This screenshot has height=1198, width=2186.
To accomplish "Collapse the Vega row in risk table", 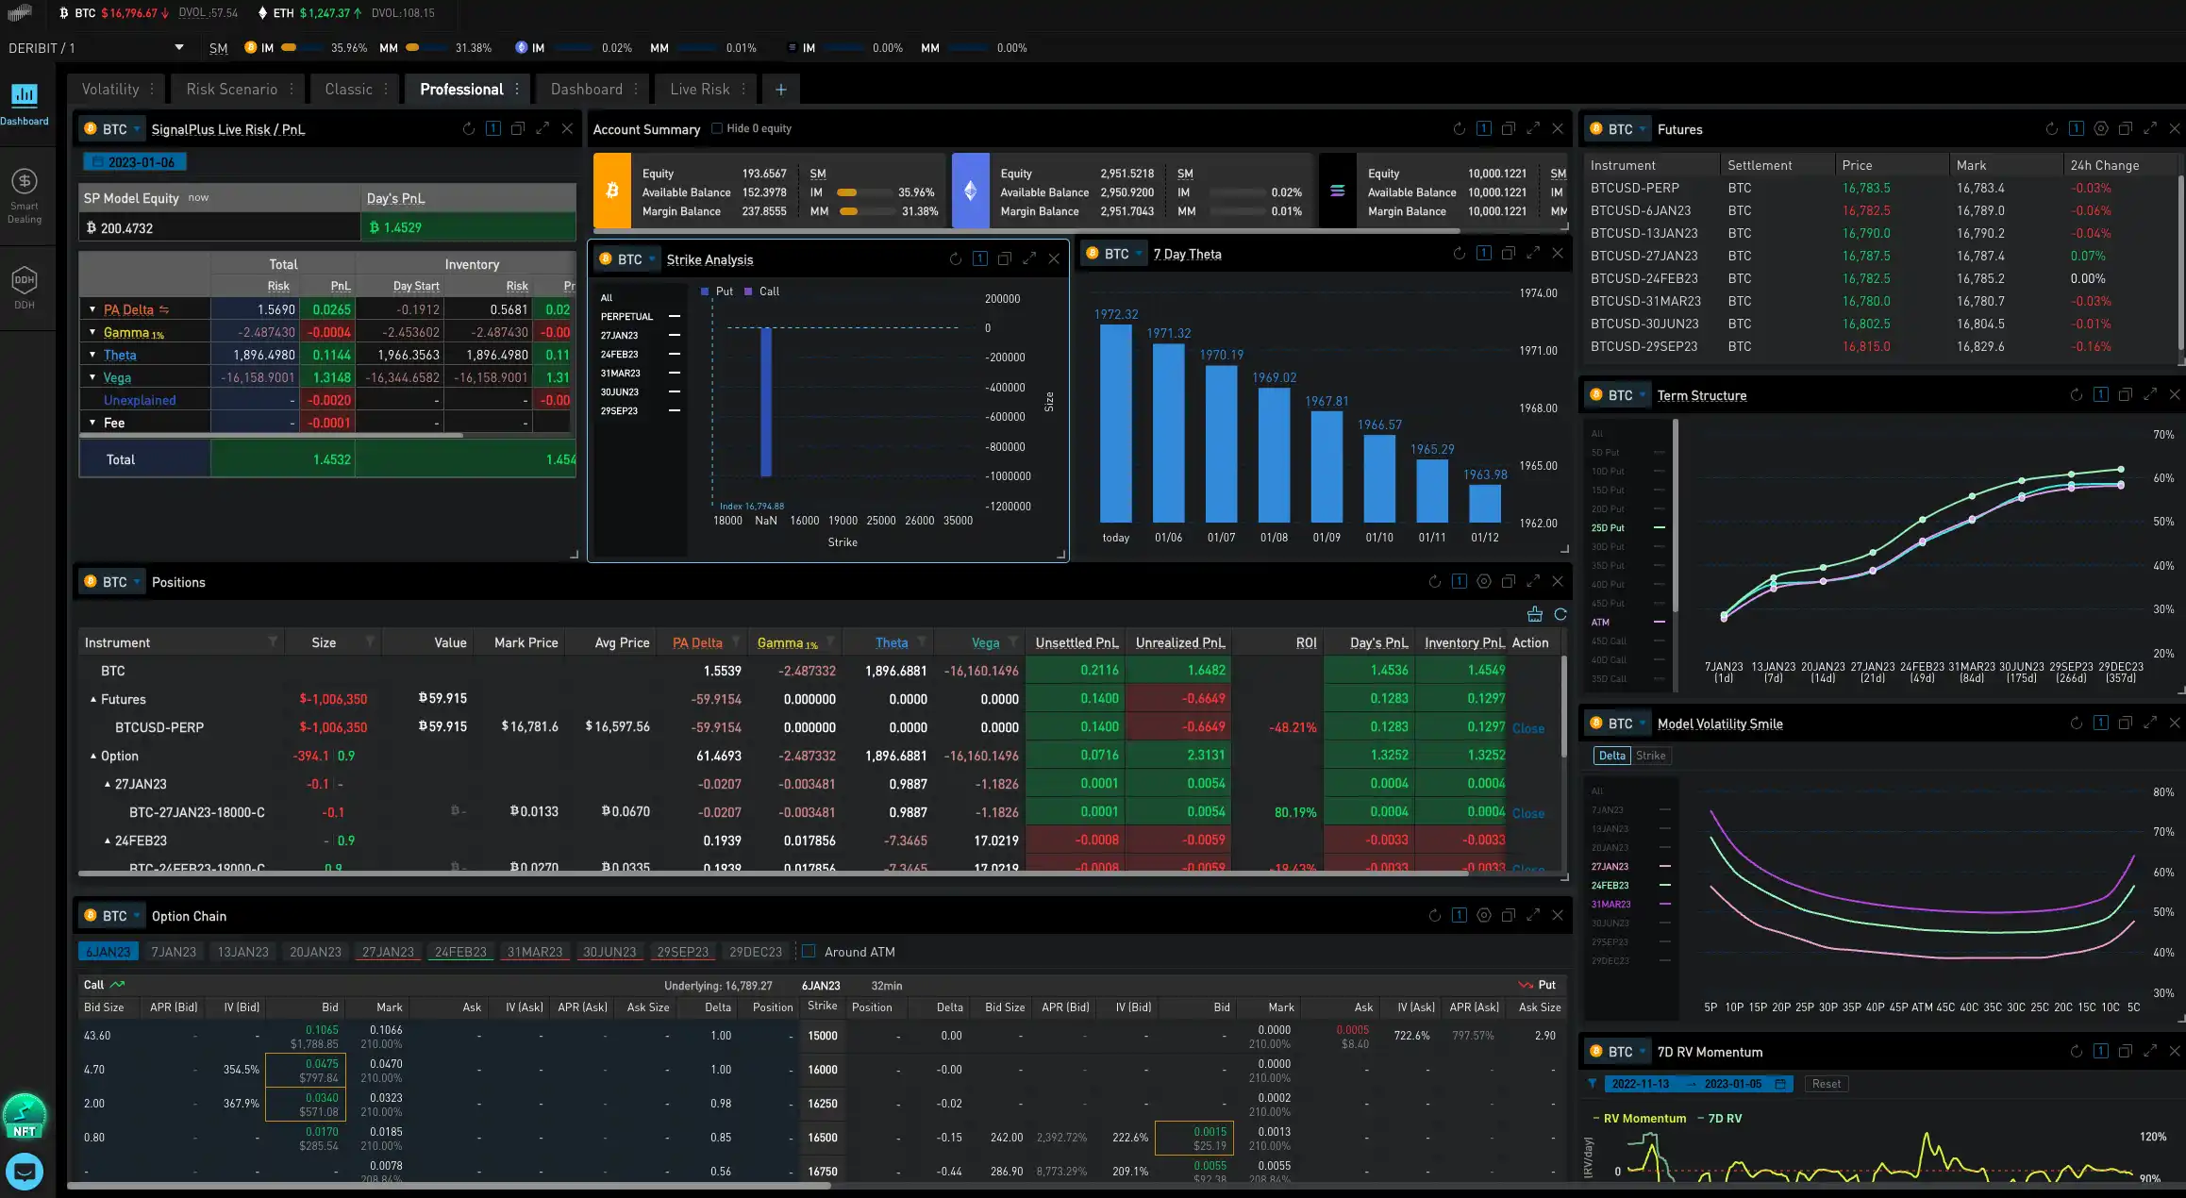I will (92, 377).
